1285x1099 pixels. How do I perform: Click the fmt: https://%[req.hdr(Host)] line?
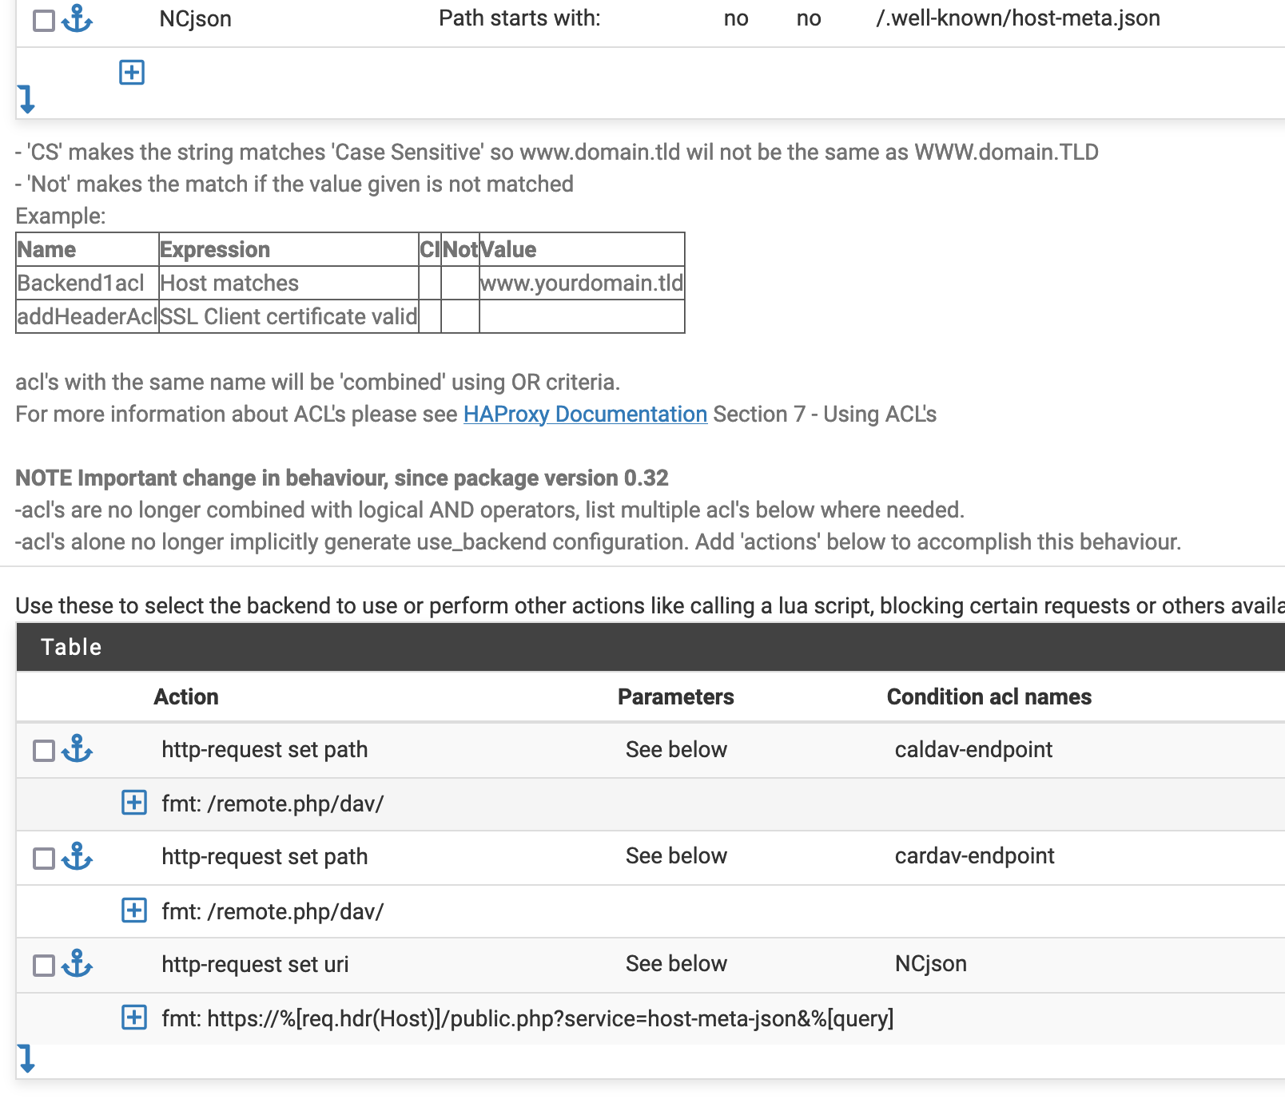527,1018
